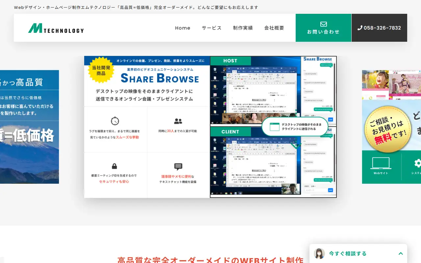The image size is (421, 263).
Task: Expand the 今すぐ相談する chat widget chevron
Action: (401, 253)
